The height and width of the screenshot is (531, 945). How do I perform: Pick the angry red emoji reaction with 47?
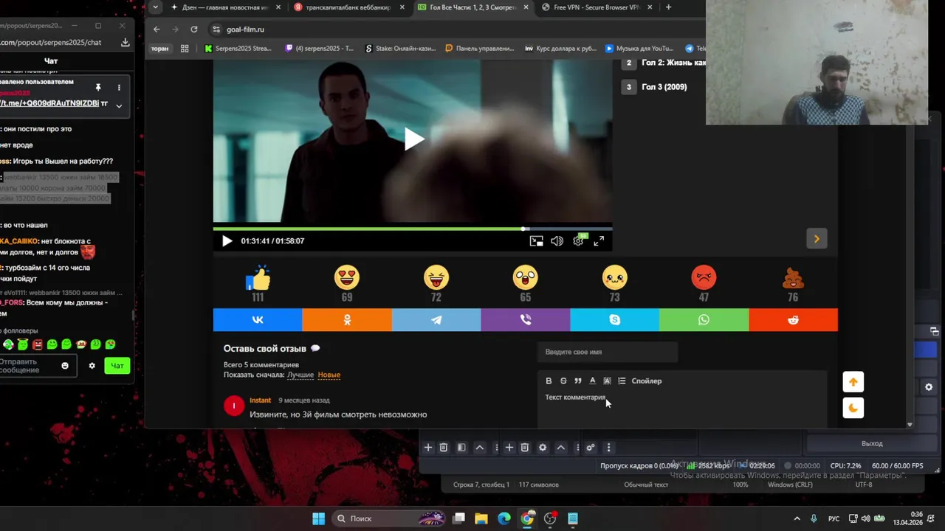point(704,277)
